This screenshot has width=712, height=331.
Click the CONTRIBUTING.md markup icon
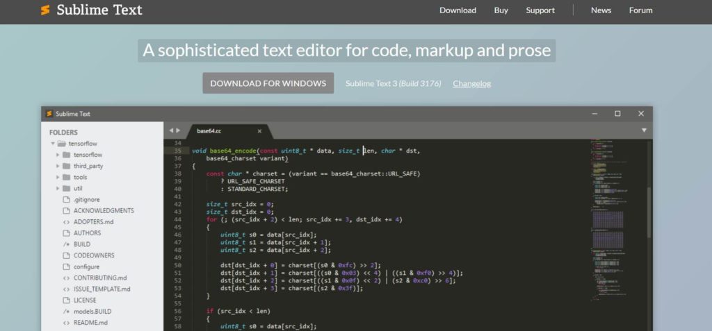66,278
